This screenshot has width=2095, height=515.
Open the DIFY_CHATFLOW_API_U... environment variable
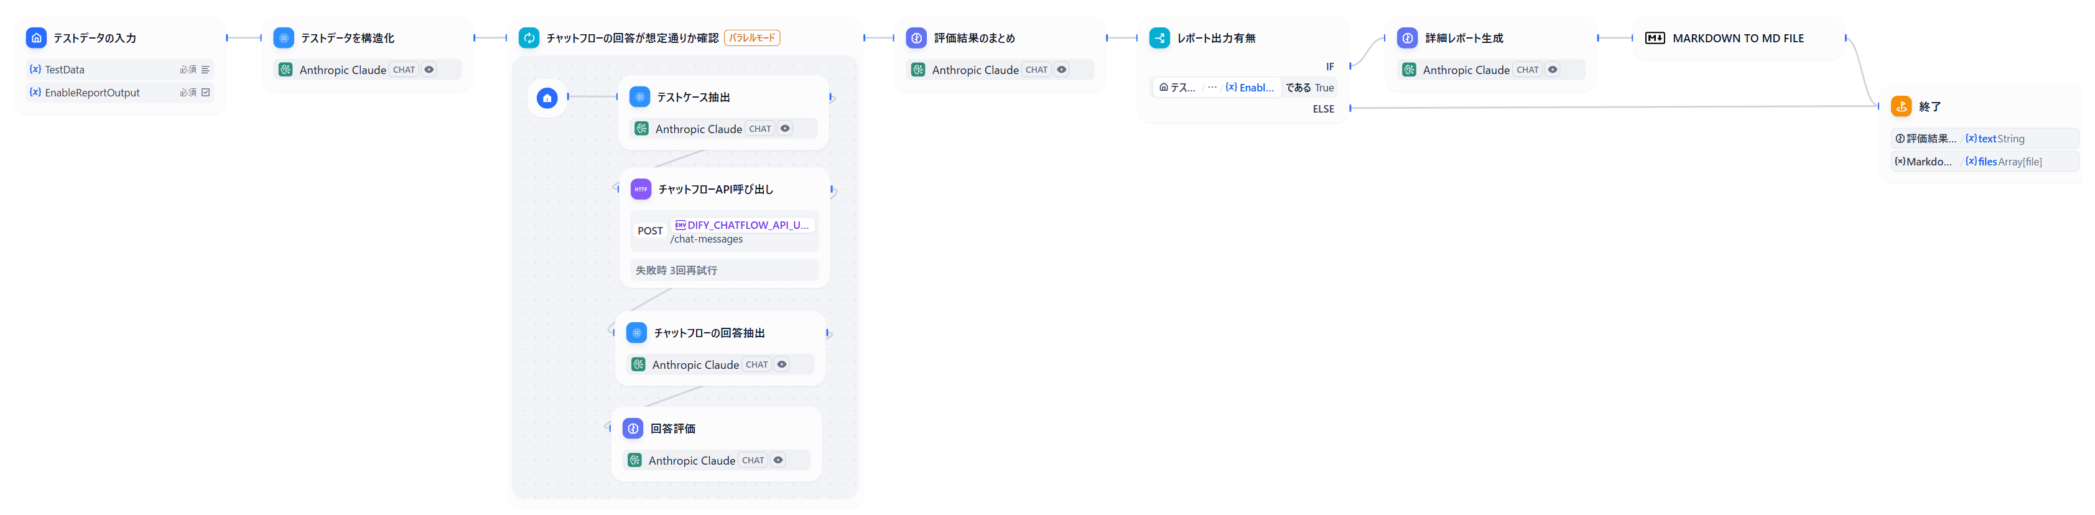tap(743, 225)
